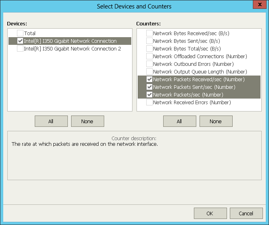Select the 'Total' device row text
Image resolution: width=269 pixels, height=225 pixels.
click(30, 33)
